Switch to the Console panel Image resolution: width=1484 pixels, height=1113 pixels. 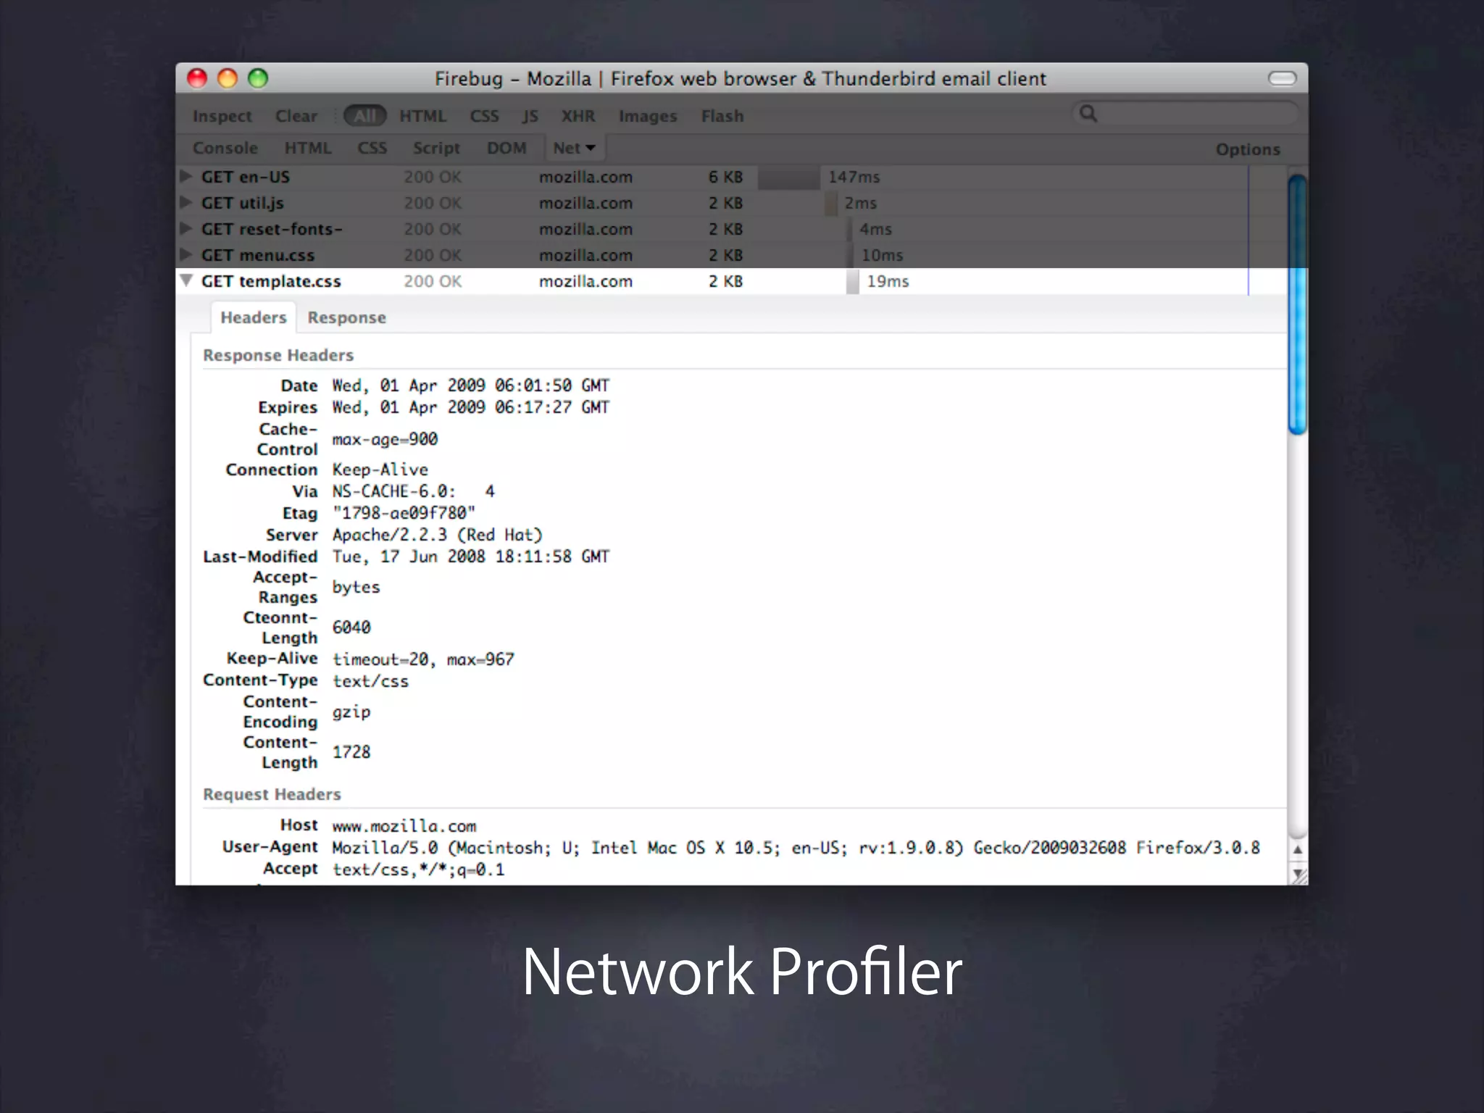point(225,148)
